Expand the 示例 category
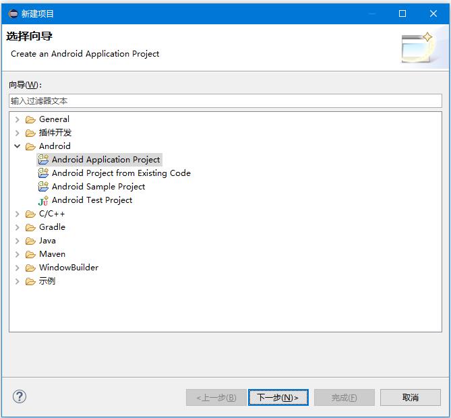The image size is (451, 418). 18,281
